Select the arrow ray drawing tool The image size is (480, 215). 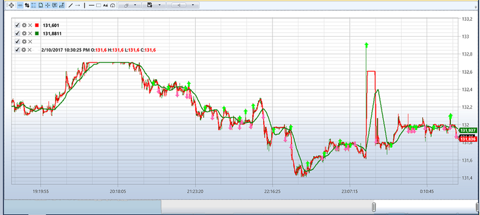pos(78,5)
